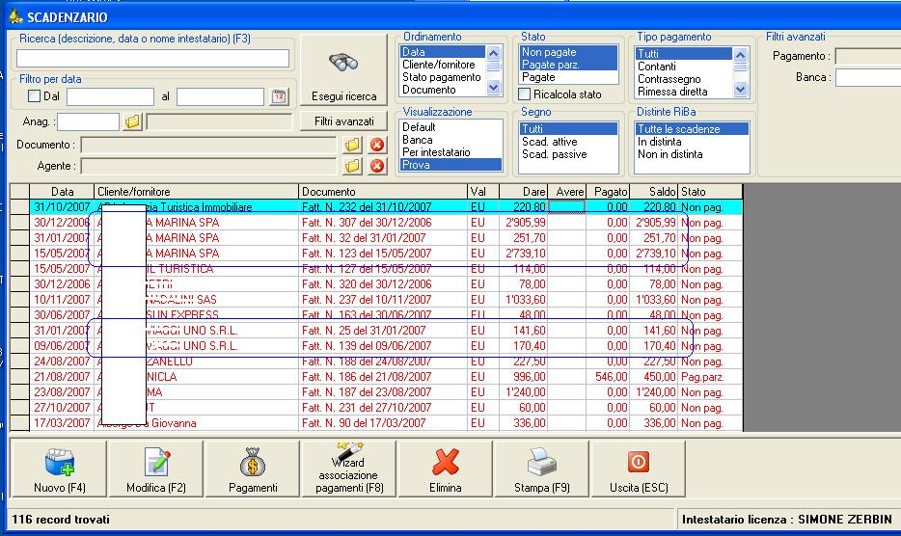Sort by the Data column header
The image size is (901, 536).
pyautogui.click(x=62, y=191)
